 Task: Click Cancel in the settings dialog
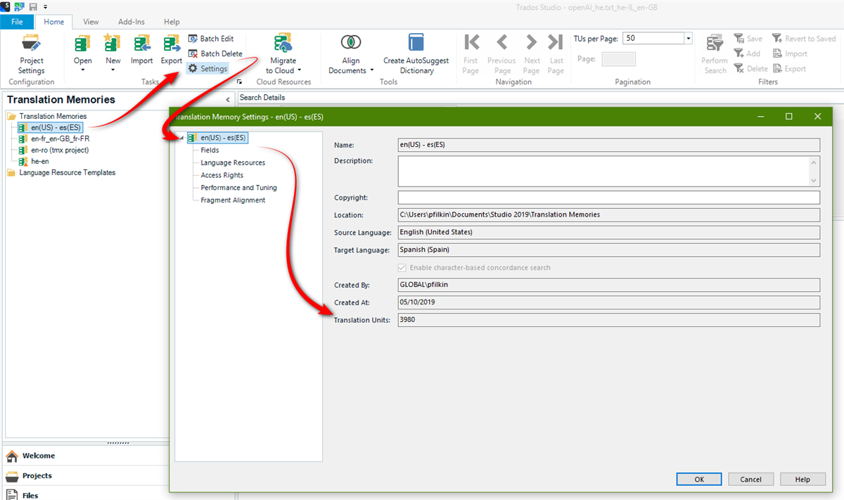tap(751, 479)
